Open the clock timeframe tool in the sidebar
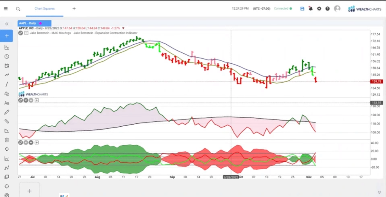The image size is (386, 197). tap(6, 57)
